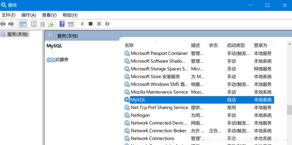The image size is (292, 145).
Task: Toggle the show/hide console tree button
Action: pyautogui.click(x=23, y=24)
